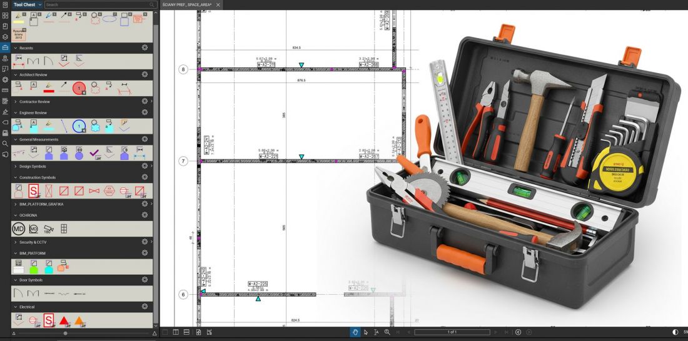Select the red cloud tool in Architect Review
Image resolution: width=688 pixels, height=341 pixels.
pos(94,87)
